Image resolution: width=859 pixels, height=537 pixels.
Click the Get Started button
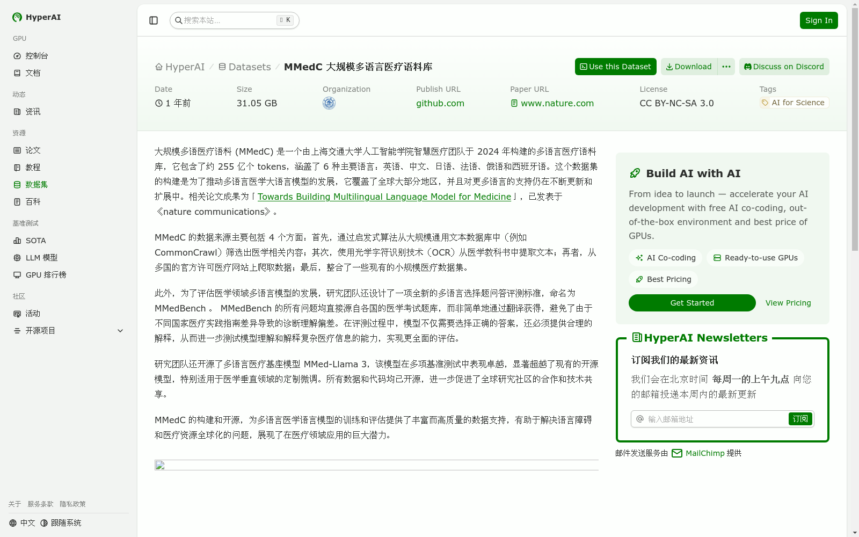(692, 303)
